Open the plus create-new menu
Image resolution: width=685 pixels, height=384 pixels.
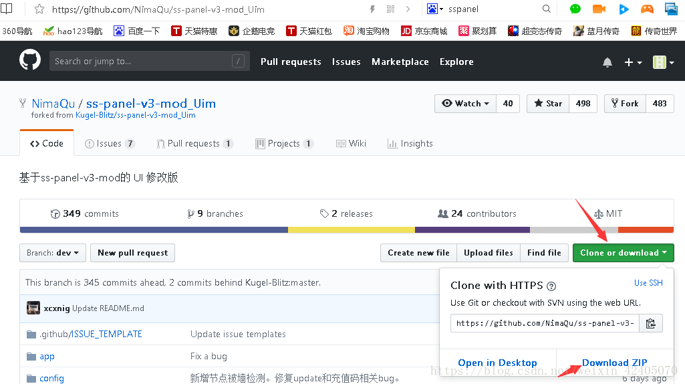(x=633, y=62)
